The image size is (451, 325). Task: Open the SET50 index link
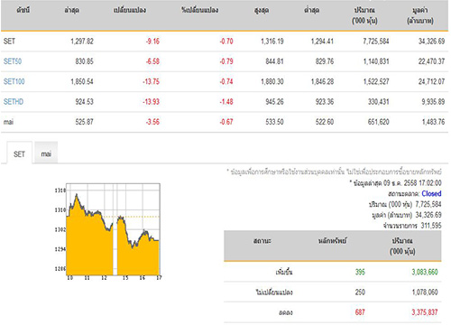tap(13, 61)
